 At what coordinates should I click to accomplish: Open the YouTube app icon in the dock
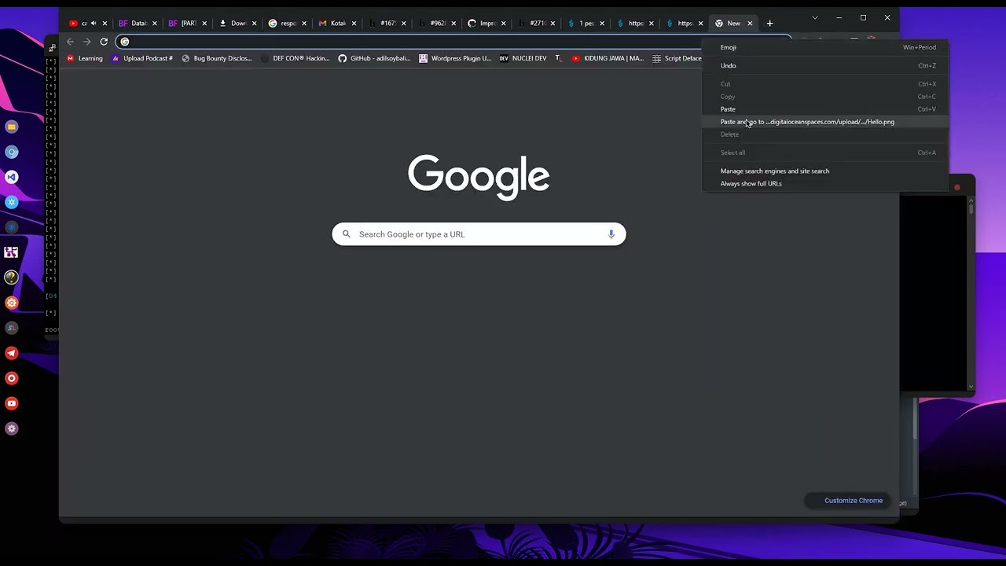pos(12,403)
